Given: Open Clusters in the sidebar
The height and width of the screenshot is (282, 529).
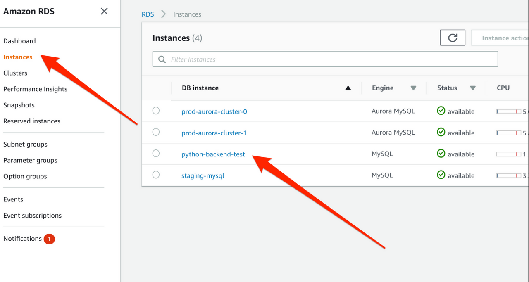Looking at the screenshot, I should (15, 73).
